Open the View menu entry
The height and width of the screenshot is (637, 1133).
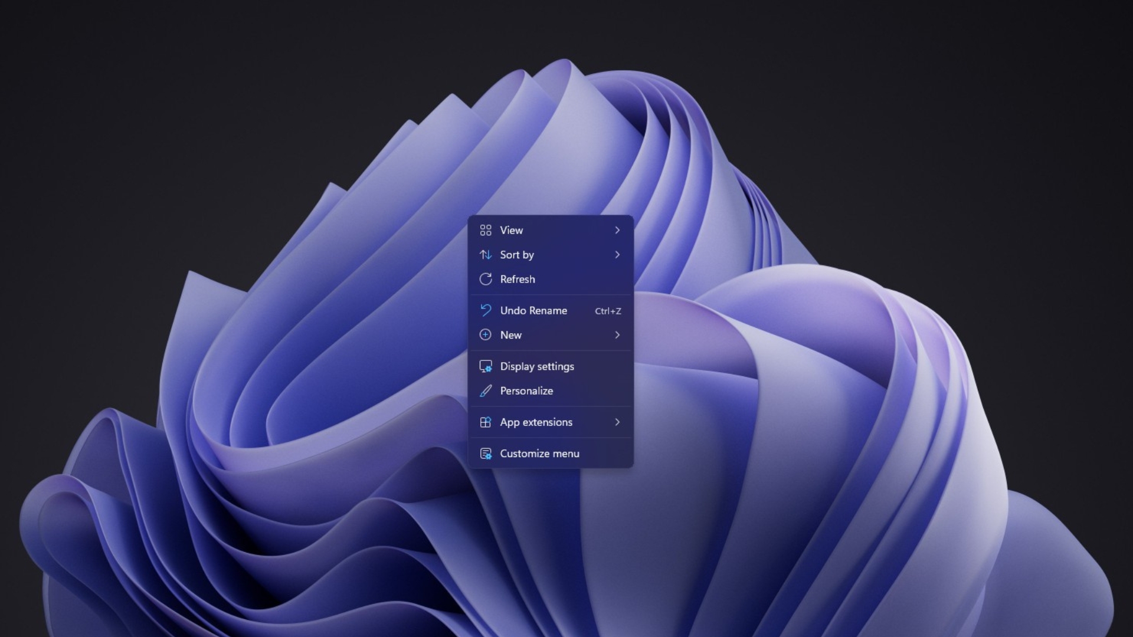click(x=551, y=230)
